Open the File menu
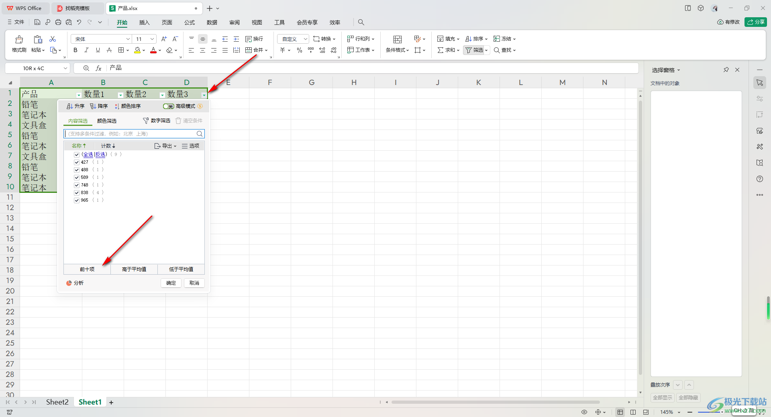Image resolution: width=771 pixels, height=417 pixels. (16, 22)
